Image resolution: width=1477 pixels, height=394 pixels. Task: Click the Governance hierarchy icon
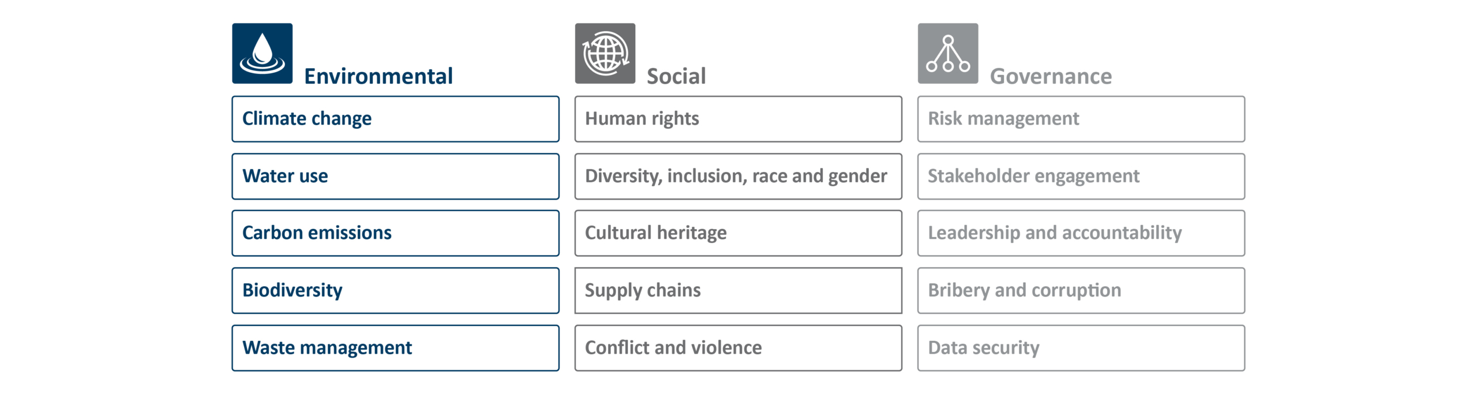tap(948, 54)
